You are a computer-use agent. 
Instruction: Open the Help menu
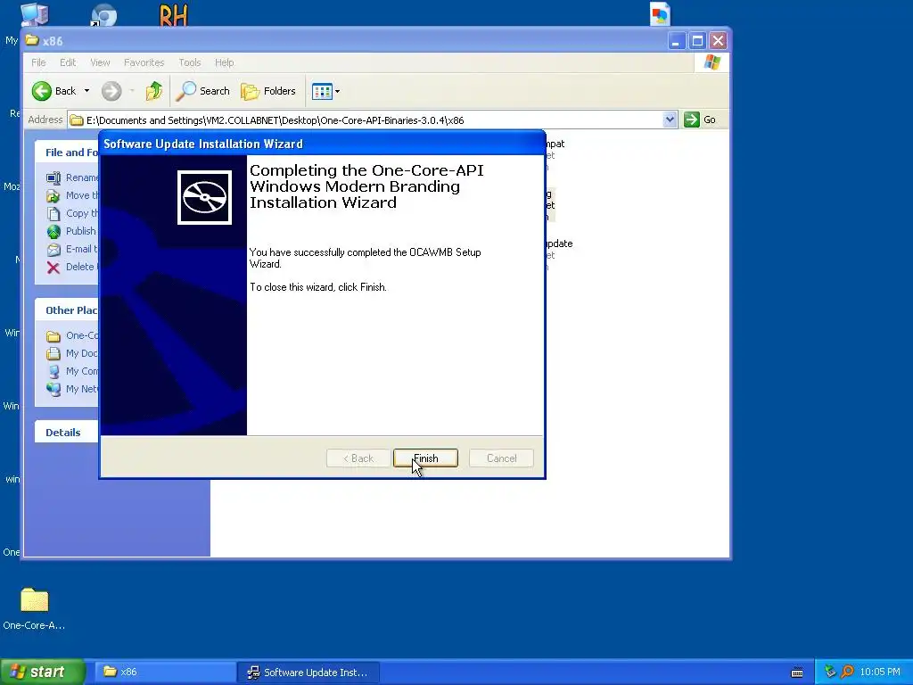point(224,62)
